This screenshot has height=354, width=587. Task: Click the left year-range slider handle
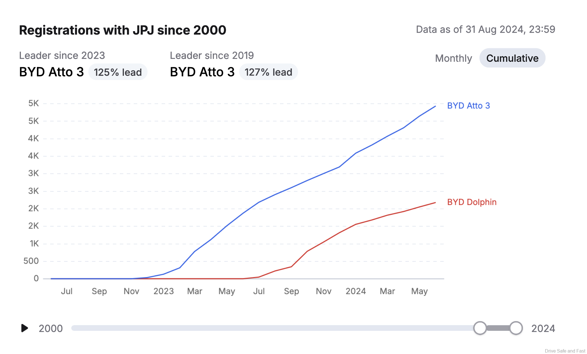tap(480, 328)
